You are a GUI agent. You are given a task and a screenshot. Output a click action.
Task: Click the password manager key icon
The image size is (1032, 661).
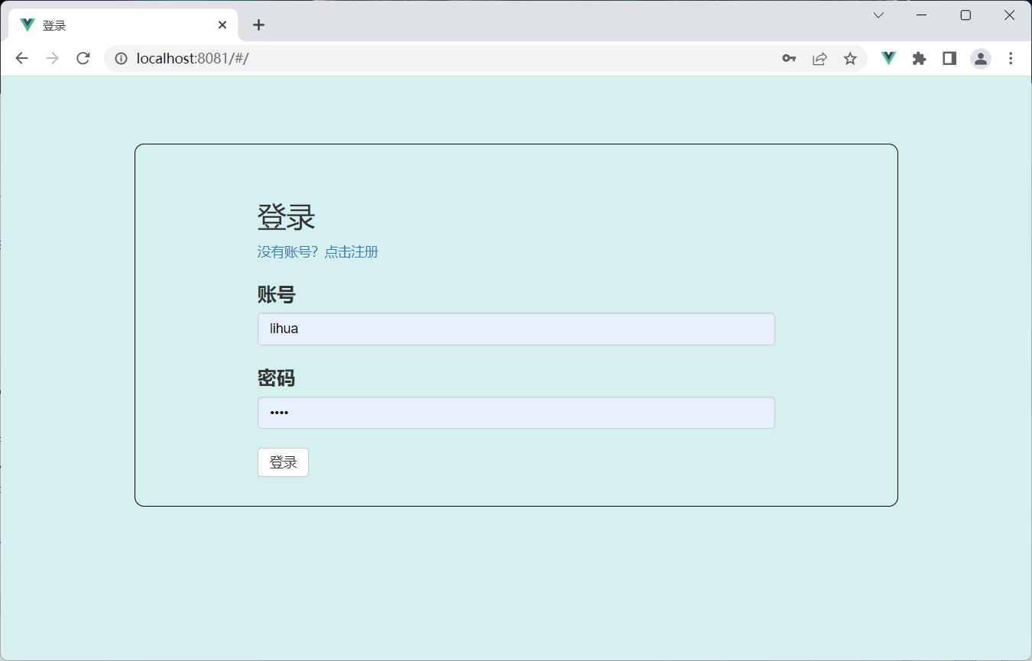(x=789, y=58)
